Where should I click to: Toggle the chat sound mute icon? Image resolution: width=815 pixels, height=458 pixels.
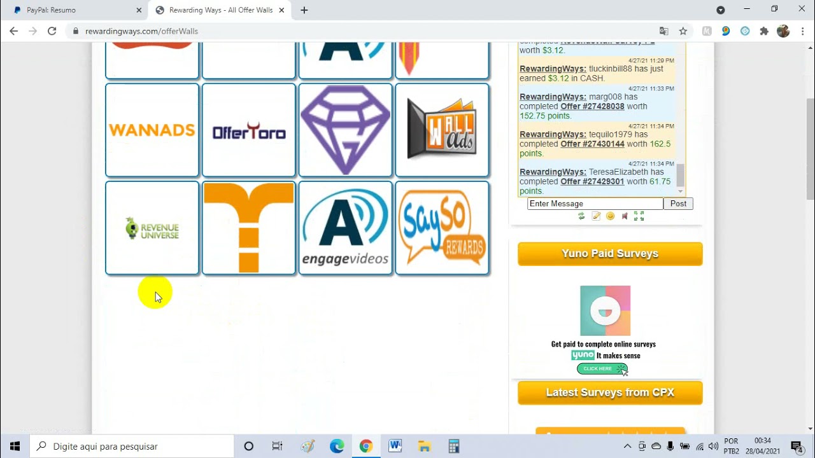coord(625,216)
